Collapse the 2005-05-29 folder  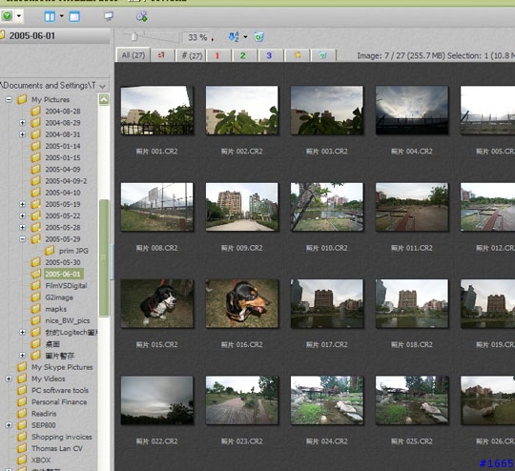pos(22,238)
